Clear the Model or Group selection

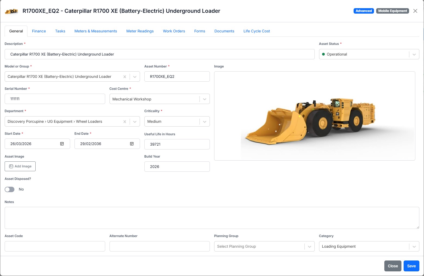[x=125, y=77]
